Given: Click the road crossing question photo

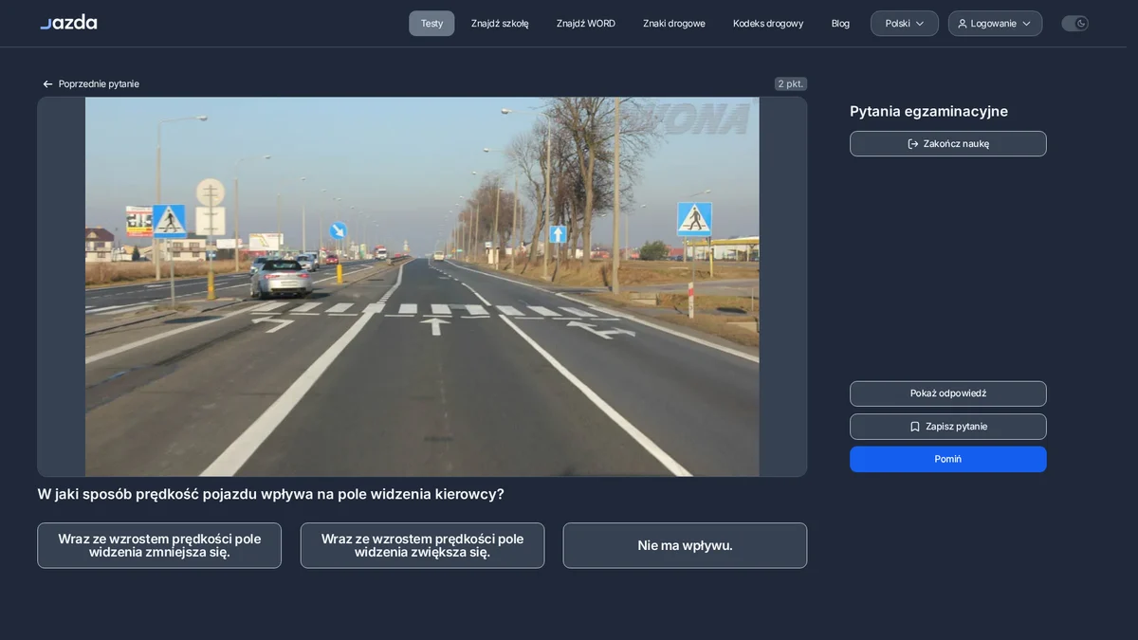Looking at the screenshot, I should (x=422, y=286).
